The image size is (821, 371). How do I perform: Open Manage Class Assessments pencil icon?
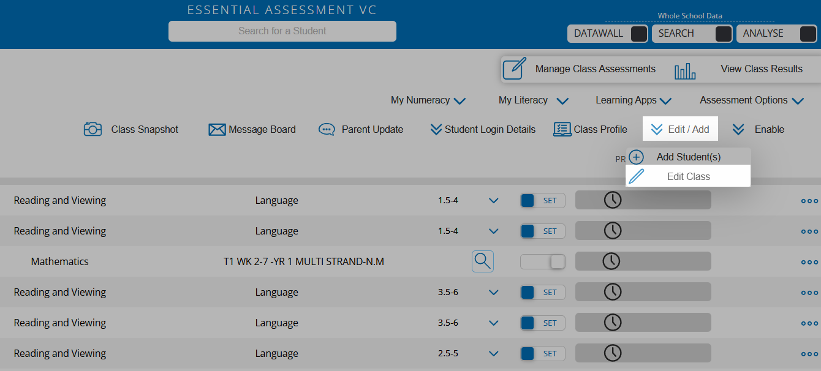pyautogui.click(x=515, y=69)
